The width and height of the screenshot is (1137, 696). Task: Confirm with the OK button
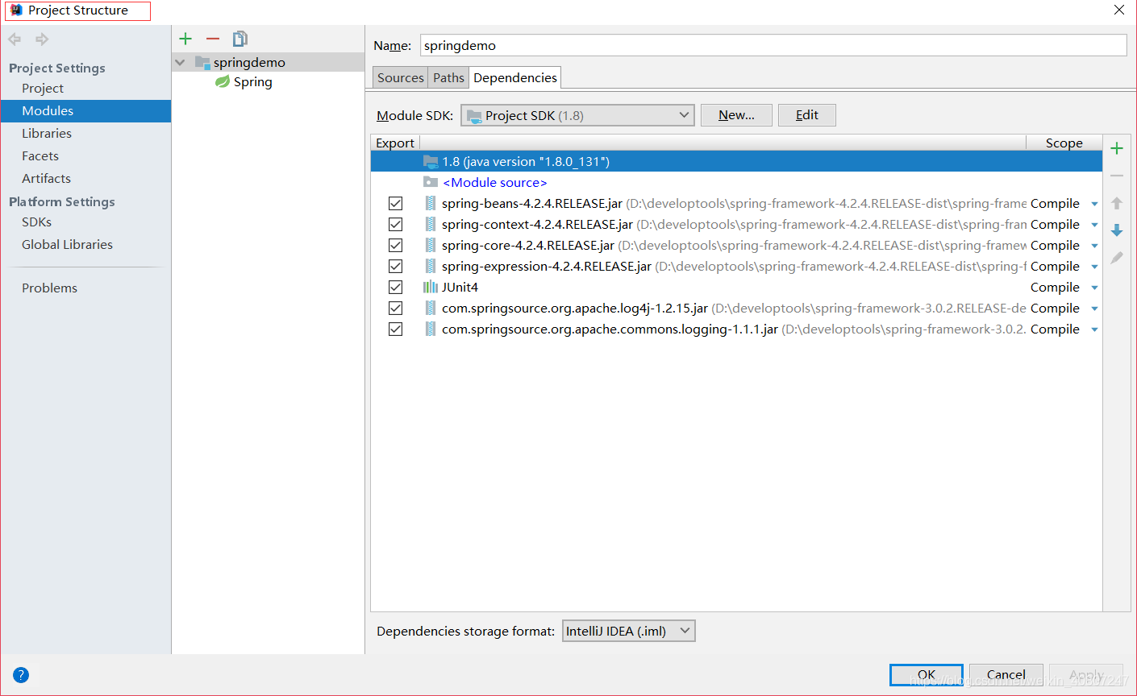pyautogui.click(x=927, y=675)
